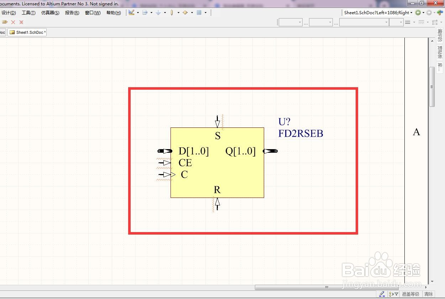
Task: Click the single red X No ERC icon
Action: pyautogui.click(x=13, y=22)
